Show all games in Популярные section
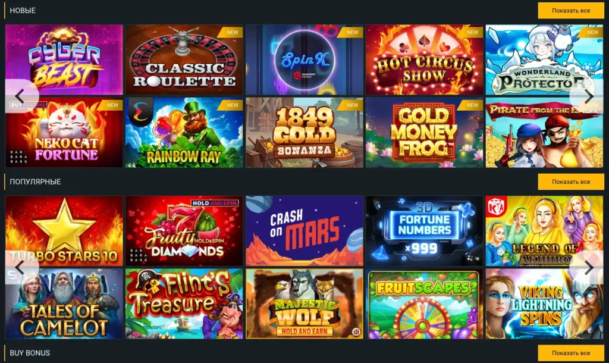Viewport: 609px width, 363px height. [570, 182]
